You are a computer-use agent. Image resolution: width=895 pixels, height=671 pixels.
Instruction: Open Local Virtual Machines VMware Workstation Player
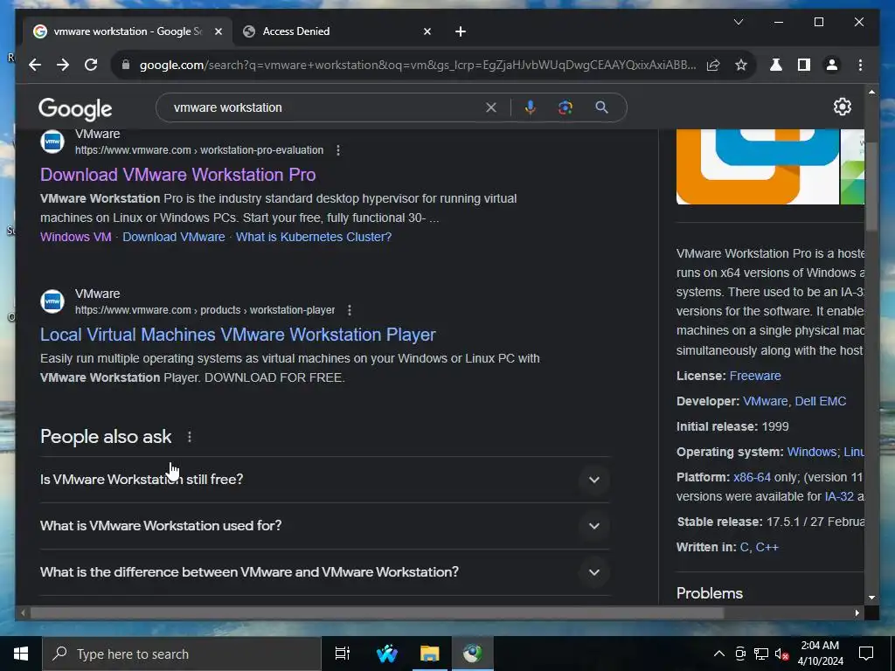(x=238, y=335)
